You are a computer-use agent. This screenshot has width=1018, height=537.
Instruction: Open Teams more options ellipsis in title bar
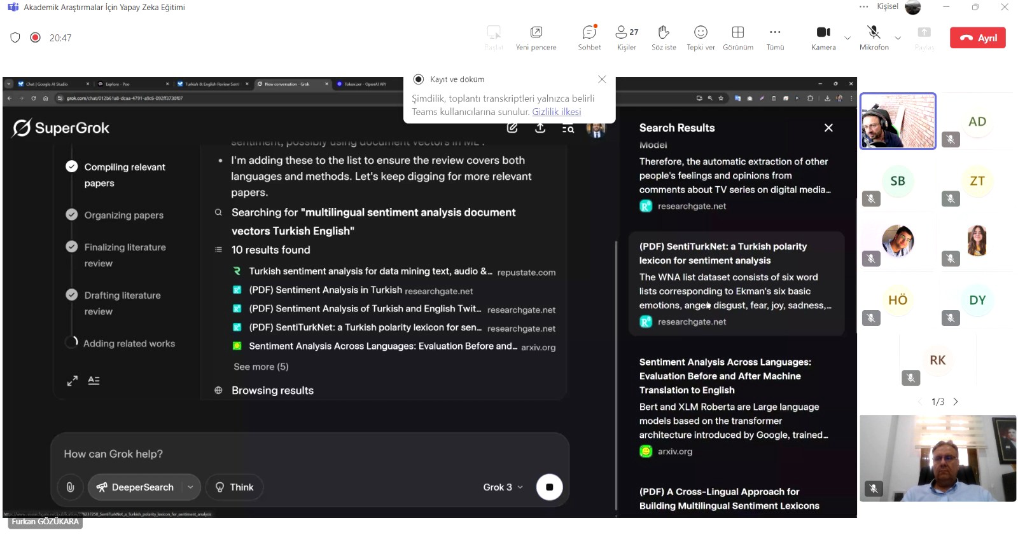point(863,7)
